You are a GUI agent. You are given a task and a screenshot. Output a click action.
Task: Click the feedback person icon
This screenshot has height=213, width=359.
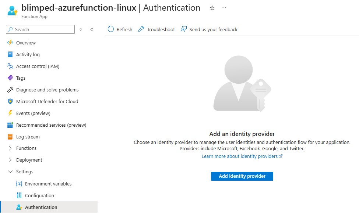184,29
